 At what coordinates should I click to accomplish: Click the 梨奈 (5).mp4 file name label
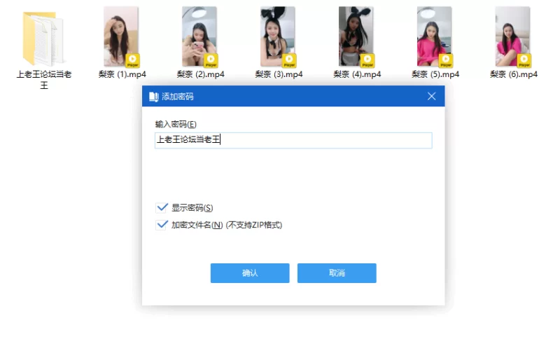[435, 74]
